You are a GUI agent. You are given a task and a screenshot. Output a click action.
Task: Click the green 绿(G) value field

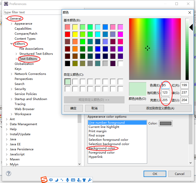click(185, 93)
